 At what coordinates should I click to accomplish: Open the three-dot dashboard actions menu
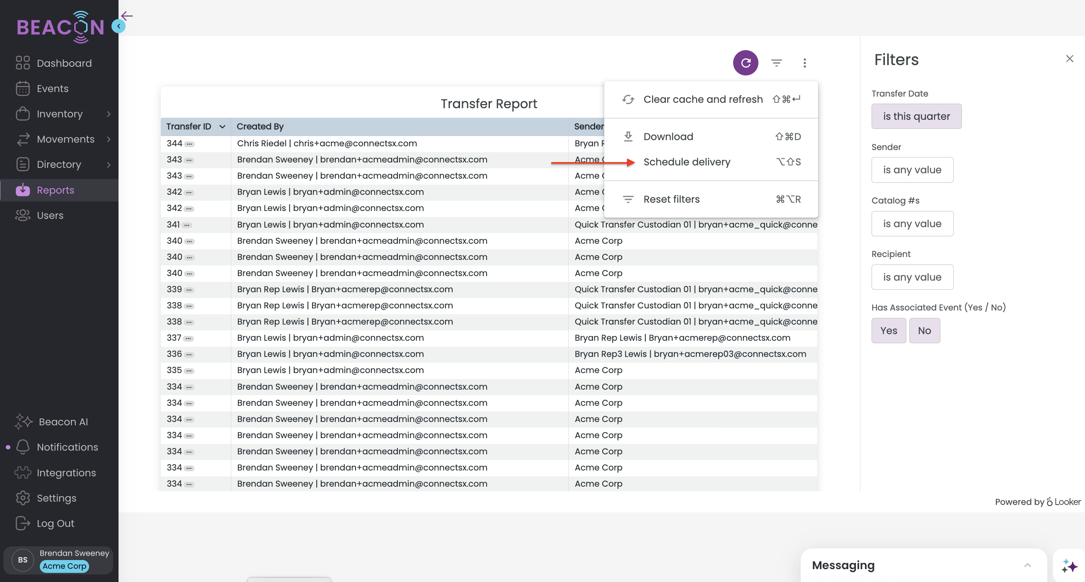coord(804,63)
